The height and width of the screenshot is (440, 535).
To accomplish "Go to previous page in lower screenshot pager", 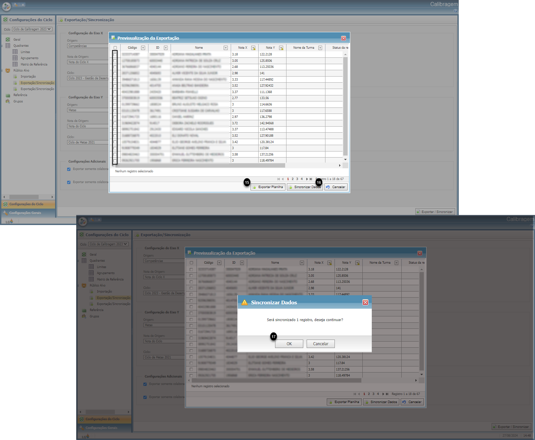I will pyautogui.click(x=359, y=394).
